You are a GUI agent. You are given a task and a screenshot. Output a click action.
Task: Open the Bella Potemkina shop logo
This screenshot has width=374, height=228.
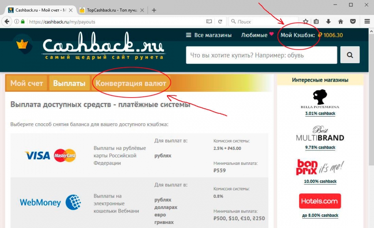320,99
